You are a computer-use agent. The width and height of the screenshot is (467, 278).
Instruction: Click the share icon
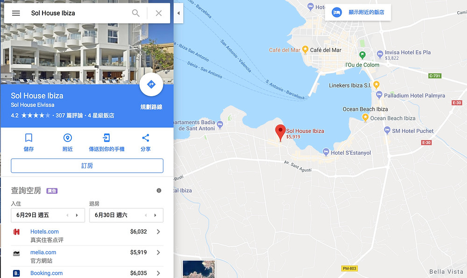(146, 138)
